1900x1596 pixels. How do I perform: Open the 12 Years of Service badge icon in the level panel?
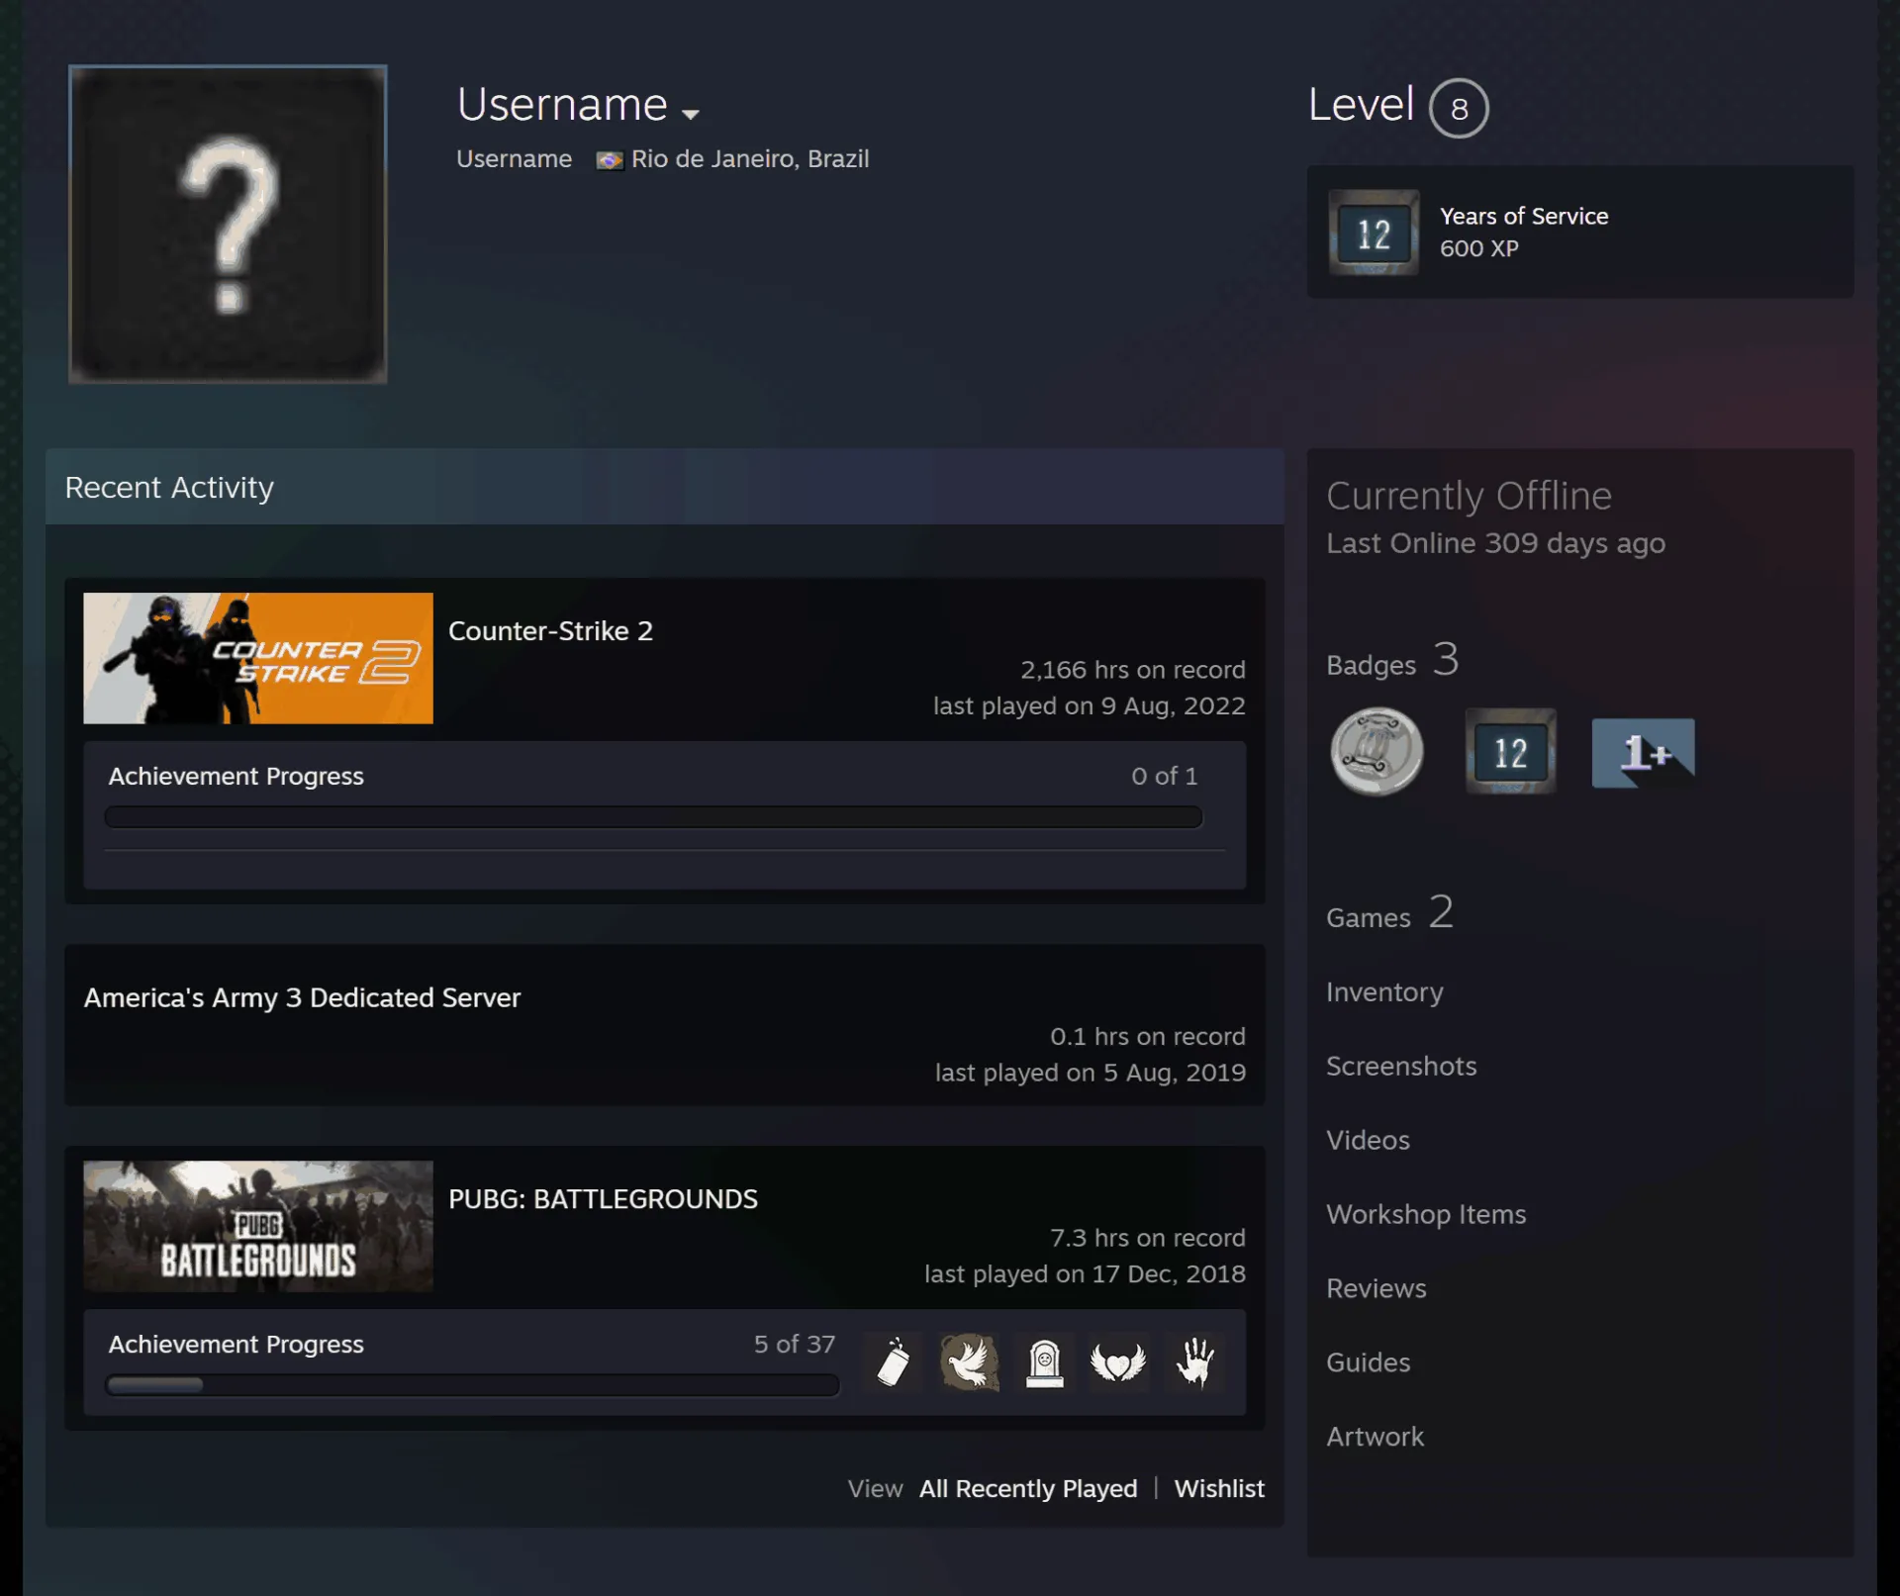pos(1374,233)
